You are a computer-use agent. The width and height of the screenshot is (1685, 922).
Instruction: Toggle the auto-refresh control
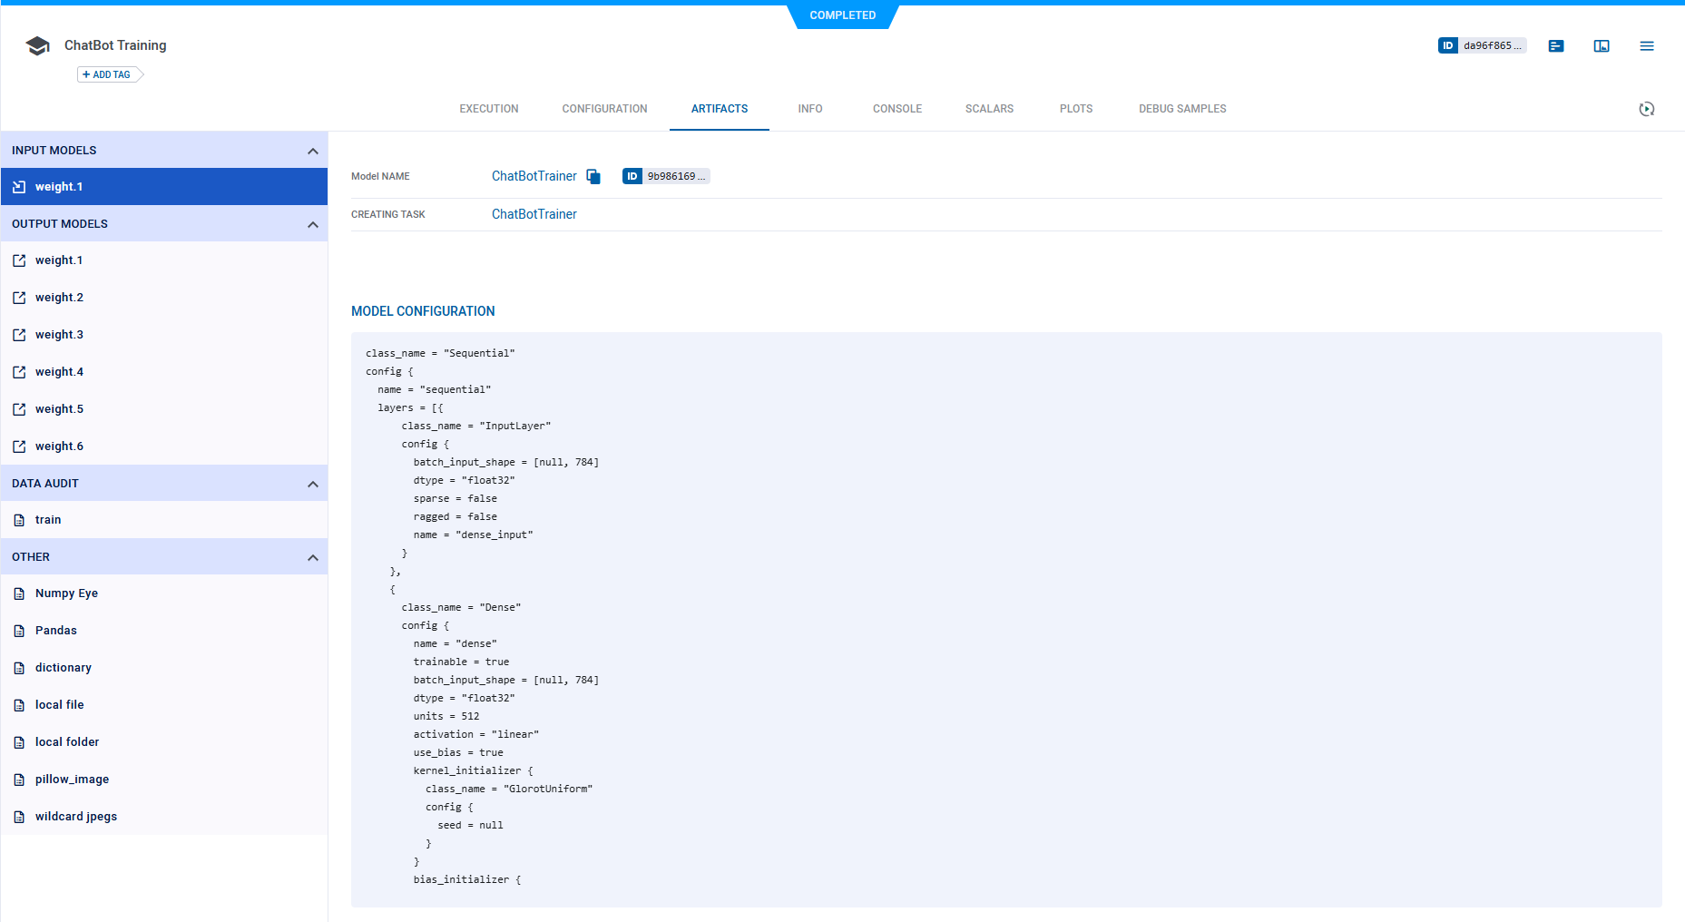[1648, 109]
